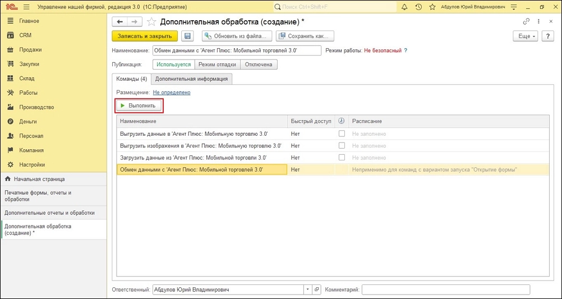The height and width of the screenshot is (299, 562).
Task: Open favorites star in title bar
Action: pos(432,7)
